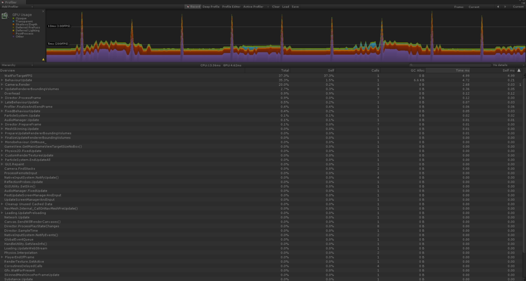Open the Hierarchy view dropdown
The height and width of the screenshot is (281, 526).
(17, 65)
